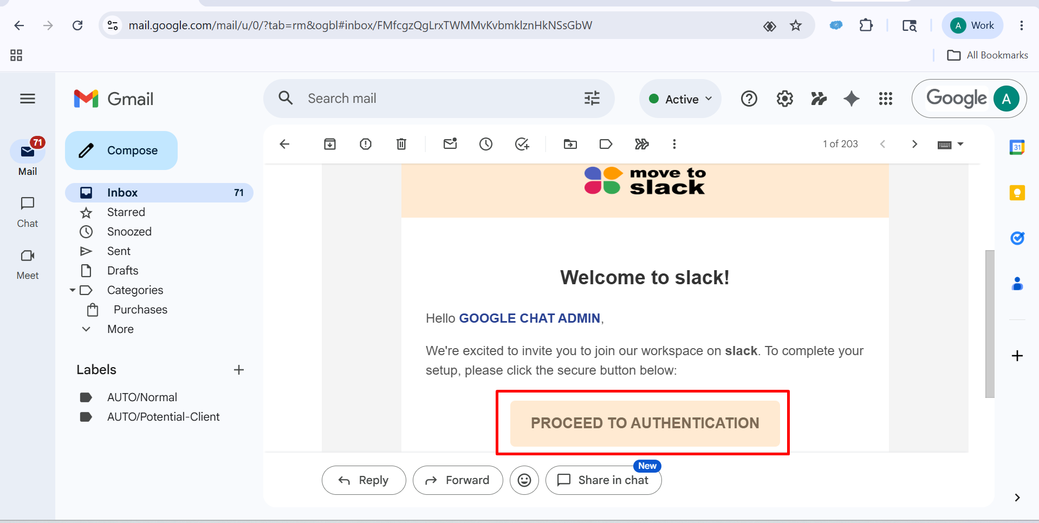Open Work profile menu
Viewport: 1039px width, 523px height.
click(973, 25)
